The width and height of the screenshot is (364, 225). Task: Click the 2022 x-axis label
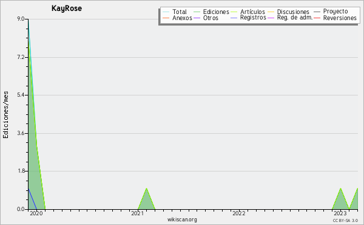pos(239,213)
